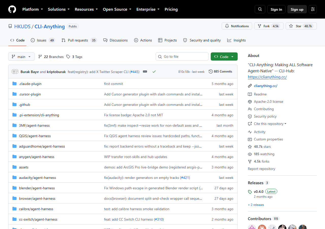This screenshot has height=229, width=325.
Task: Open the QGIS/agent-harness folder
Action: point(35,136)
